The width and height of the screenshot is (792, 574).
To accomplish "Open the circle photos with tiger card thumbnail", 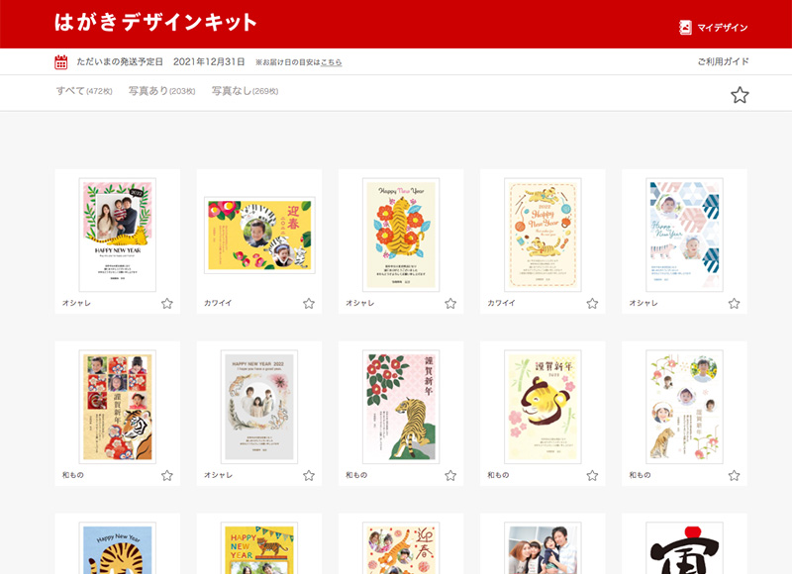I will [x=684, y=407].
